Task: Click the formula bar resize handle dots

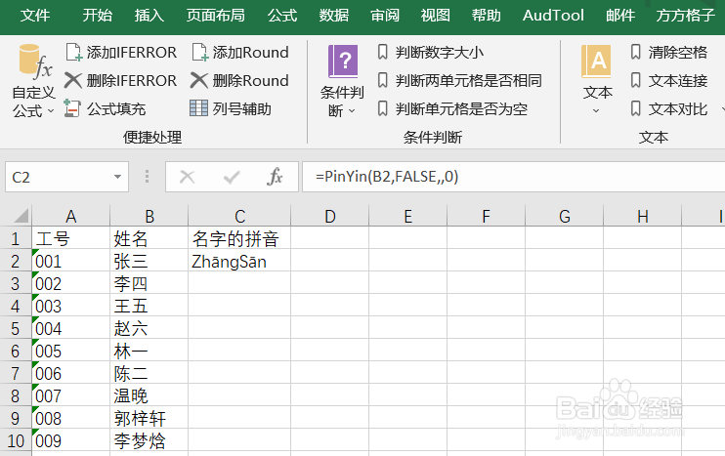Action: click(147, 177)
